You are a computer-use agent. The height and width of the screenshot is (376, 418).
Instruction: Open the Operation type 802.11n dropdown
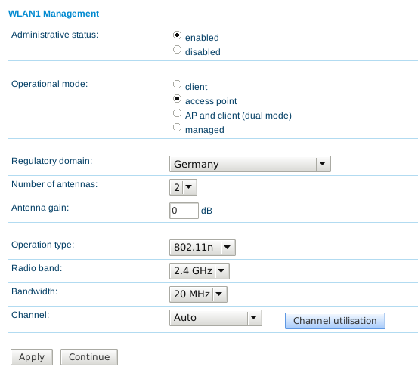pyautogui.click(x=203, y=248)
